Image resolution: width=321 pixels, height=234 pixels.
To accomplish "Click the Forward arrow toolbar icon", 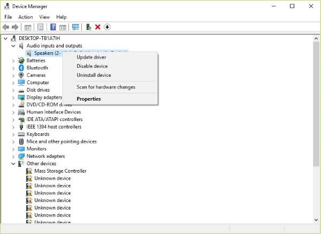I will (x=15, y=27).
